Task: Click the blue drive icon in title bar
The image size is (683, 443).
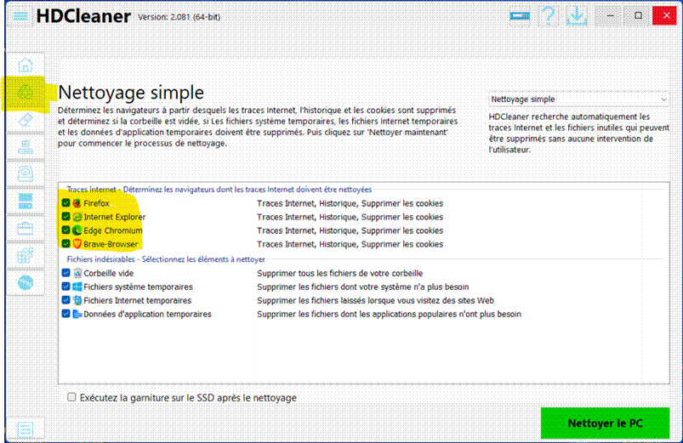Action: pyautogui.click(x=520, y=16)
